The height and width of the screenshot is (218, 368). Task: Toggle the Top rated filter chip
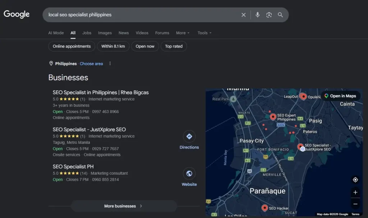point(174,46)
